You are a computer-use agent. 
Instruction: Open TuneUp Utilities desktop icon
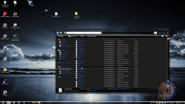click(5, 70)
